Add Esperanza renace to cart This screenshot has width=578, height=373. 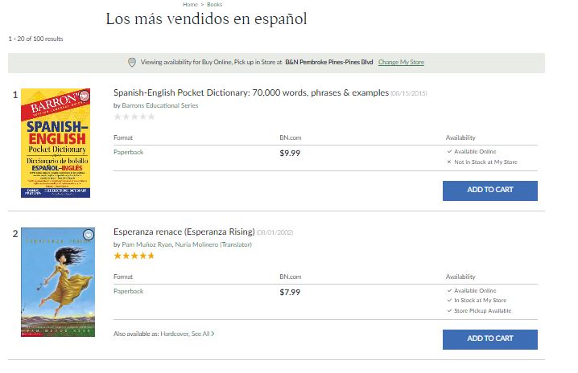[x=489, y=338]
